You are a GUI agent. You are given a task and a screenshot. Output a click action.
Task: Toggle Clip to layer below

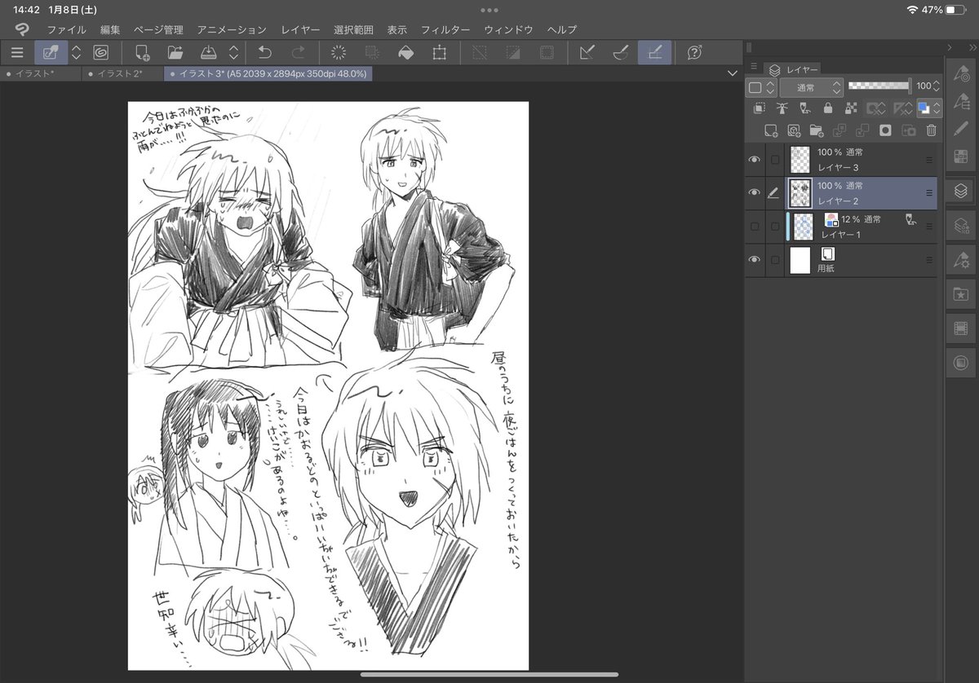pyautogui.click(x=760, y=108)
